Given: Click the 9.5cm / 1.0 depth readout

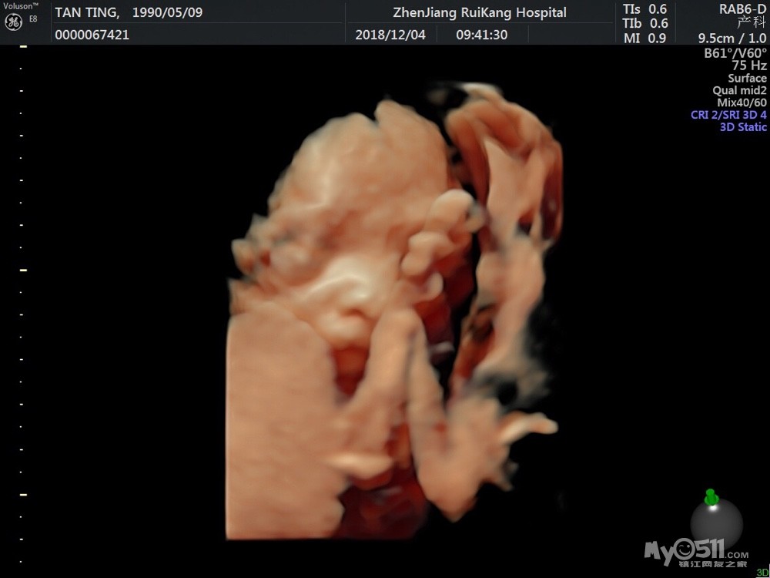Looking at the screenshot, I should click(731, 38).
